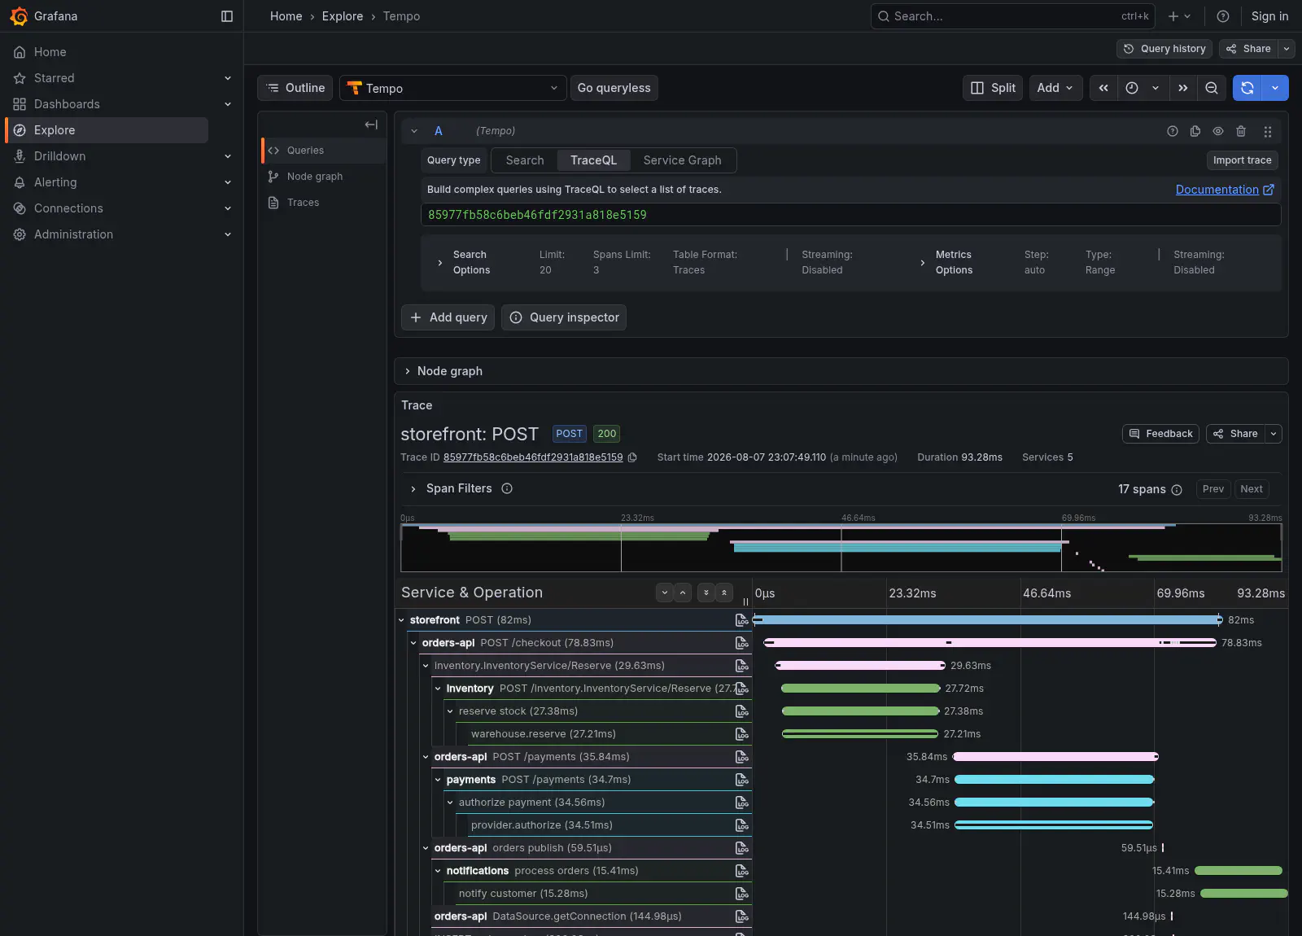
Task: Expand the Connections sidebar chevron
Action: pos(228,208)
